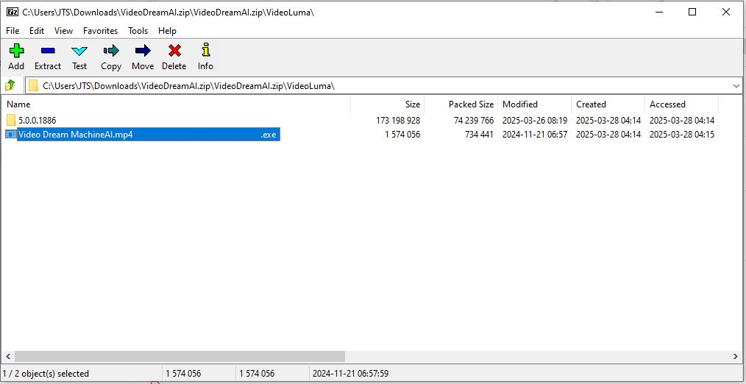Viewport: 746px width, 384px height.
Task: Open the File menu
Action: 13,31
